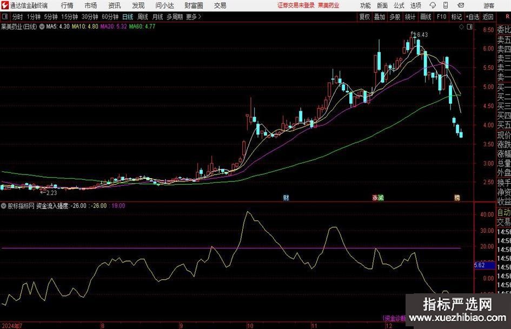Viewport: 511px width, 329px height.
Task: Open the 功能 menu
Action: click(366, 5)
